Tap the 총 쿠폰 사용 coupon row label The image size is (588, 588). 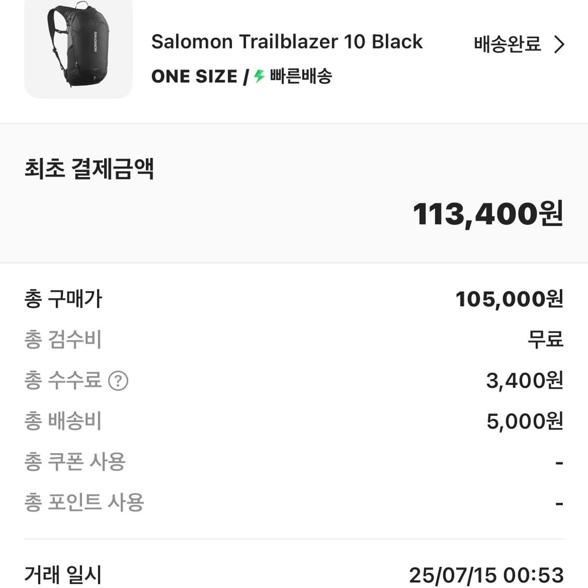[x=75, y=462]
